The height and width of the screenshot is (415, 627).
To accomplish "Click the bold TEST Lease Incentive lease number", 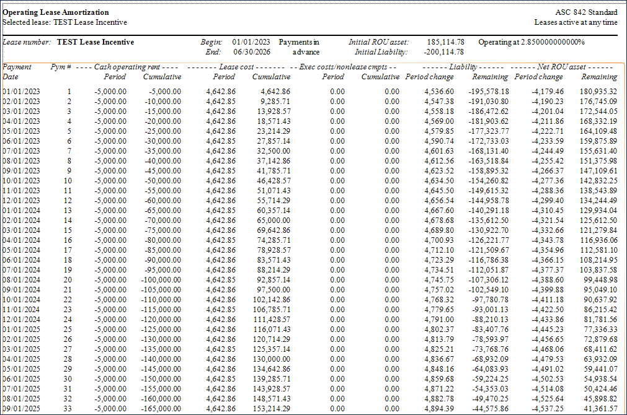I will coord(95,42).
